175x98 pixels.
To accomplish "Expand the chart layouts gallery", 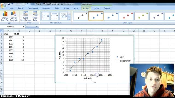I will click(x=69, y=19).
